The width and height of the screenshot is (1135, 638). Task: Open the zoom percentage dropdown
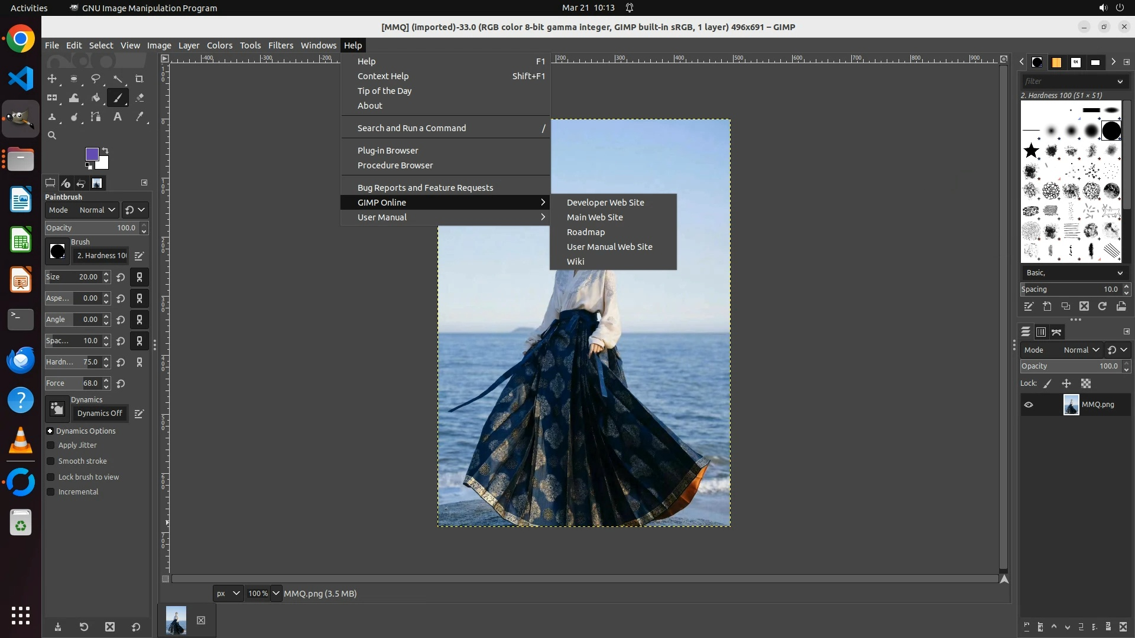click(276, 593)
